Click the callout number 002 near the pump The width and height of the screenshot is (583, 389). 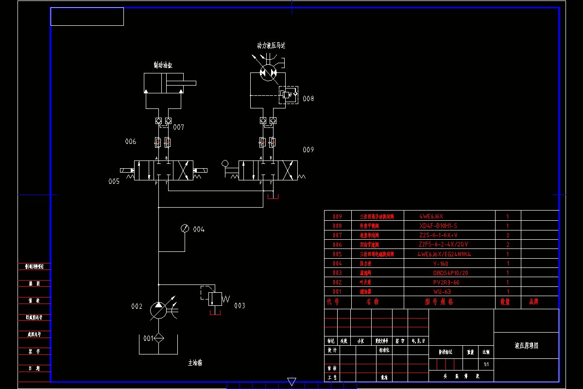(x=137, y=306)
